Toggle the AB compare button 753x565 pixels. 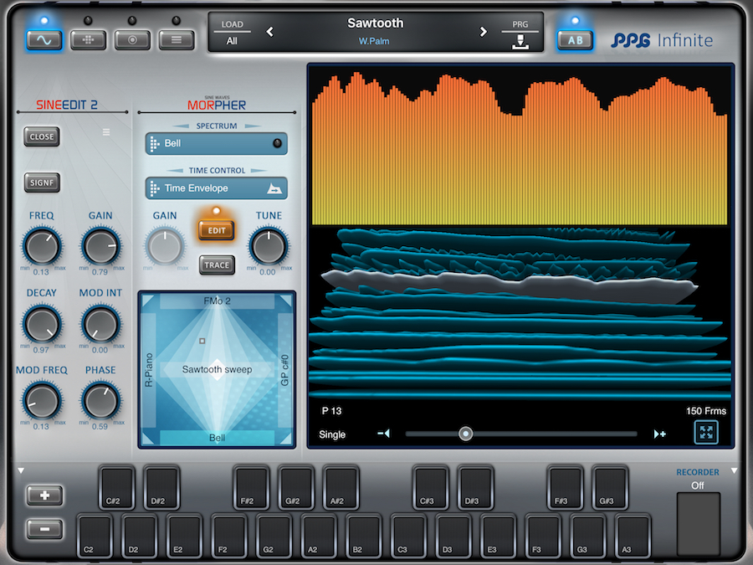(x=575, y=40)
